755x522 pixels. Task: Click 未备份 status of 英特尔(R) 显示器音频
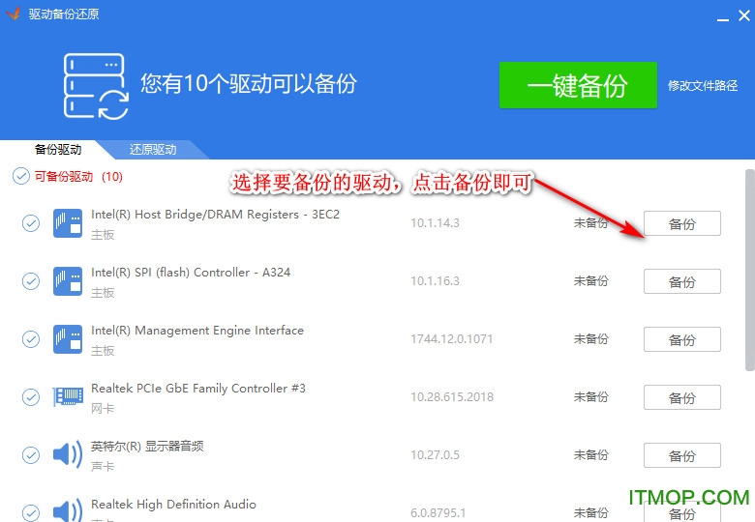(590, 454)
